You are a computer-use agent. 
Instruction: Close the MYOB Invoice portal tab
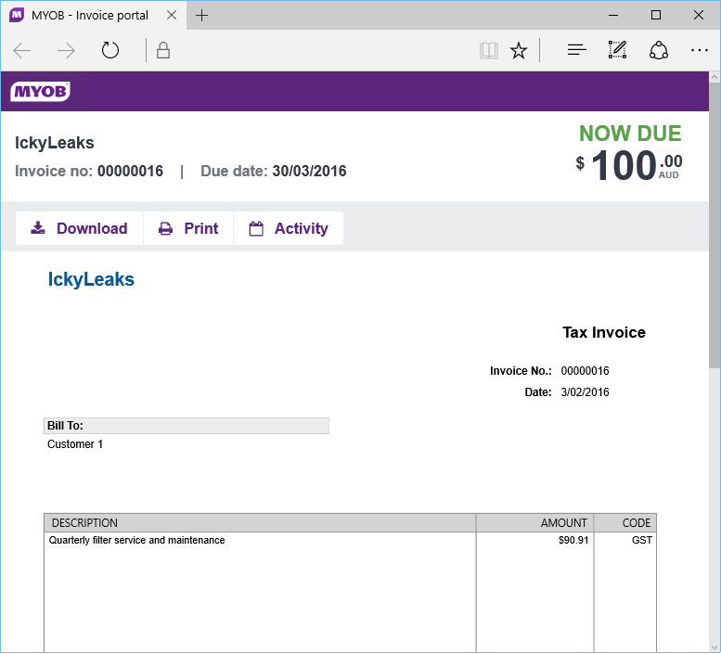point(170,16)
